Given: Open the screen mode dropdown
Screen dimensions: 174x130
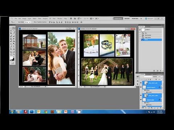Looking at the screenshot, I should pos(97,18).
